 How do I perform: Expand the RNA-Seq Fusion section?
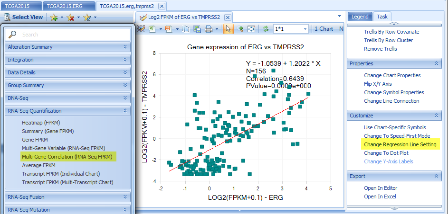pyautogui.click(x=125, y=197)
